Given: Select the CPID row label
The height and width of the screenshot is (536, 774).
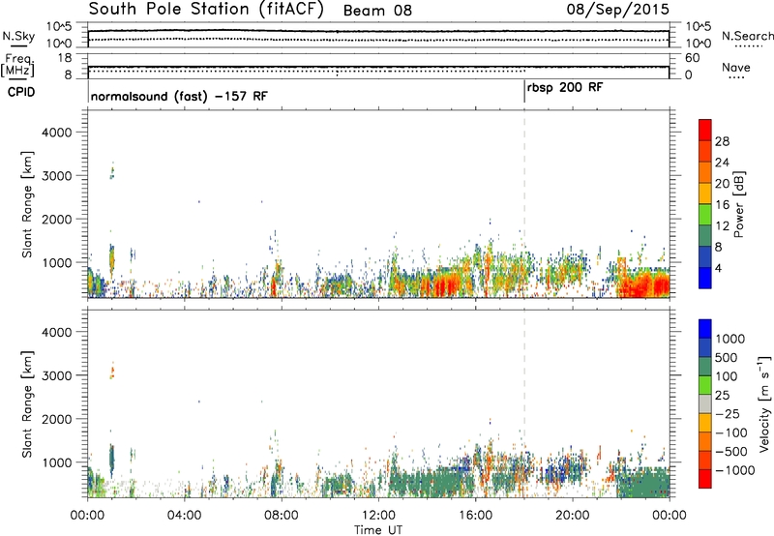Looking at the screenshot, I should coord(21,92).
